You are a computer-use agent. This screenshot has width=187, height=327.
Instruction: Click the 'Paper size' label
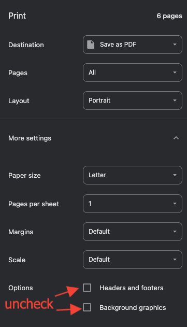coord(24,176)
